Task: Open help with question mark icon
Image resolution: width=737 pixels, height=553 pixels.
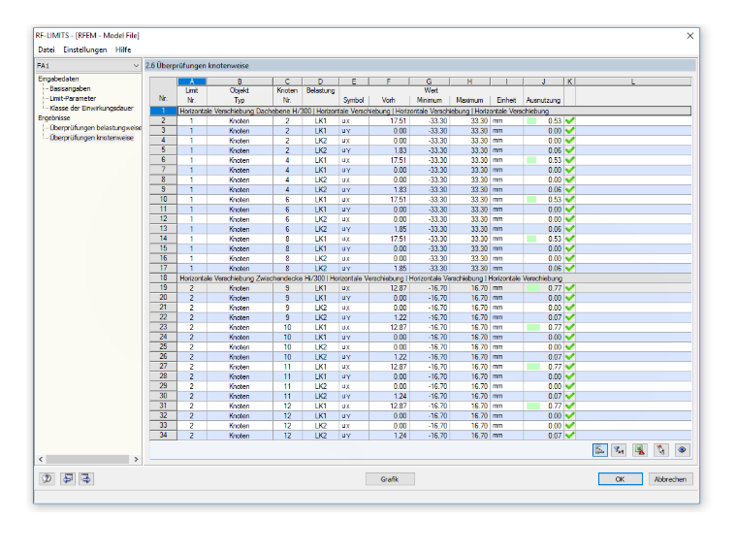Action: point(47,478)
